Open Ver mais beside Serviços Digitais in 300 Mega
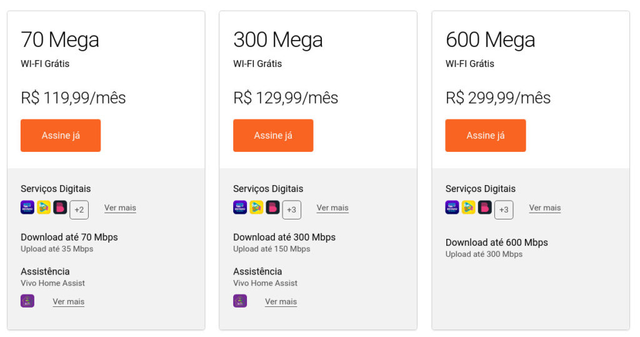 332,208
